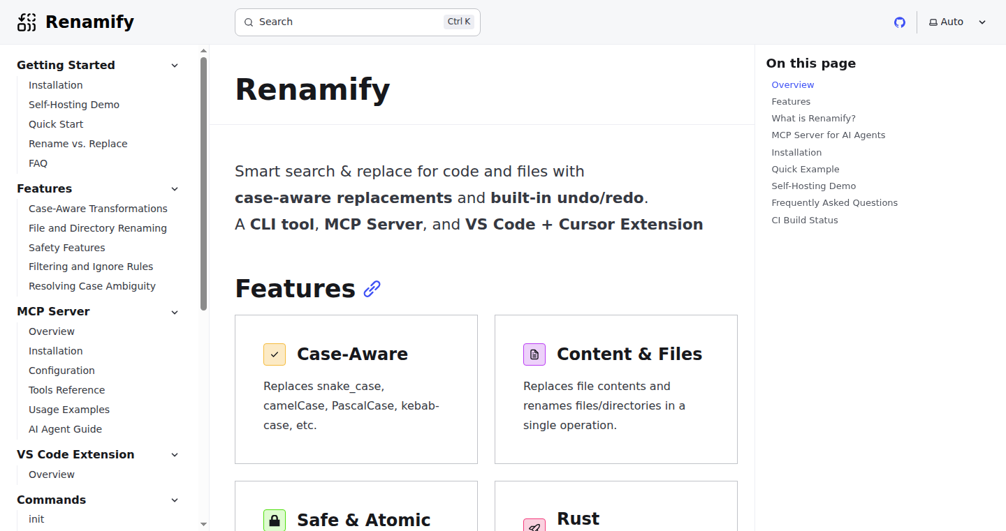Viewport: 1006px width, 531px height.
Task: Jump to What is Renamify? section
Action: point(813,119)
